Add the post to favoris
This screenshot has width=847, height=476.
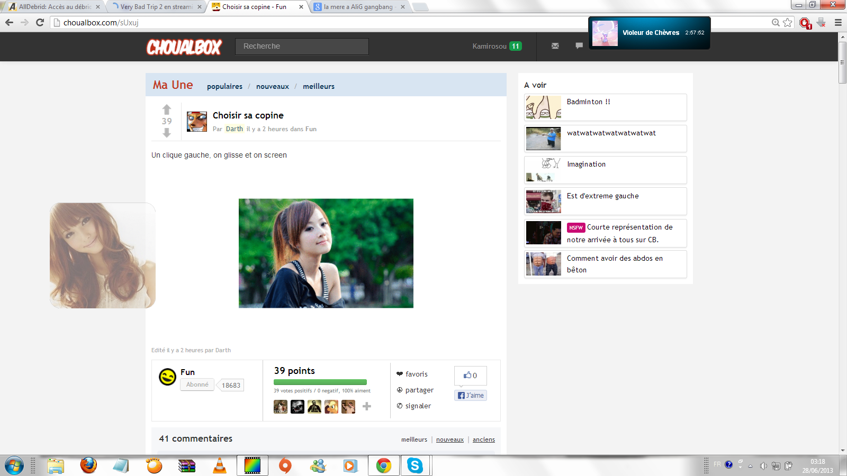pyautogui.click(x=416, y=374)
